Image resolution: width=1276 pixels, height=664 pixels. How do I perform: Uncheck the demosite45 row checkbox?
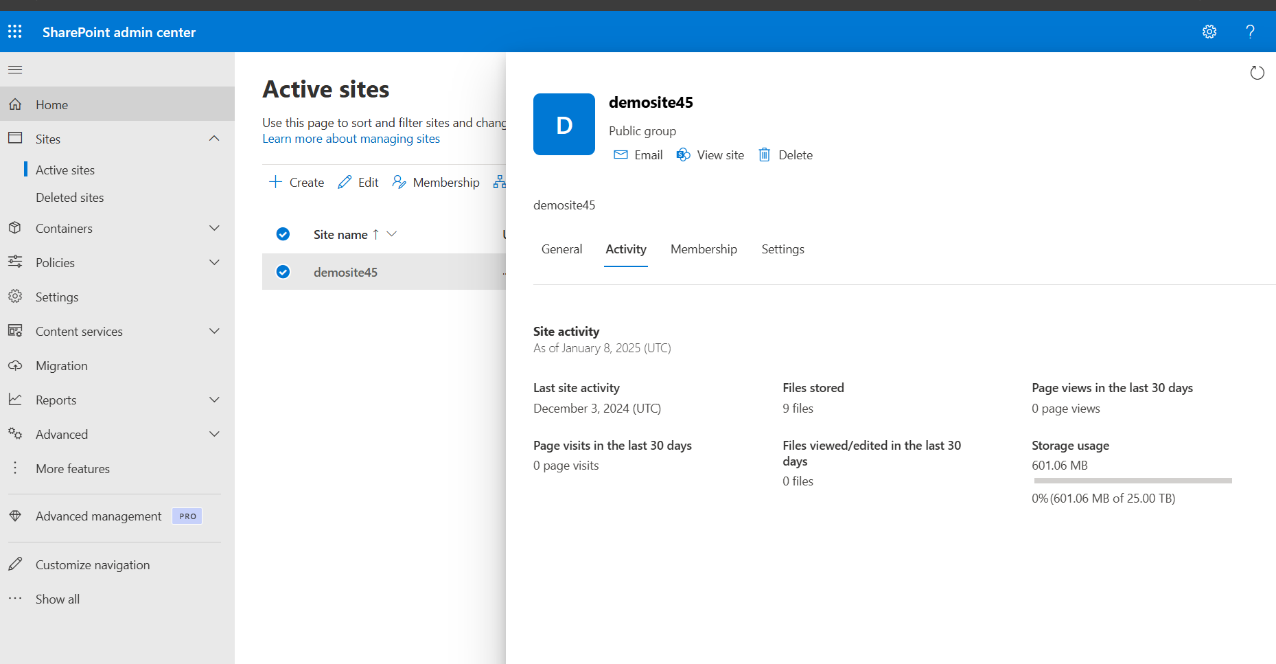click(283, 272)
